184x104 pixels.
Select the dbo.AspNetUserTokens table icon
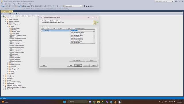click(11, 53)
